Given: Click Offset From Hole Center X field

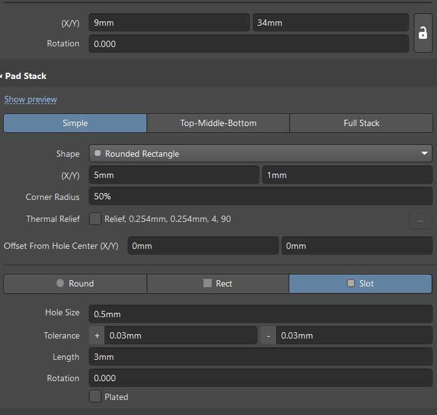Looking at the screenshot, I should pos(203,246).
